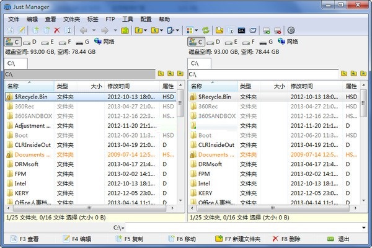This screenshot has height=248, width=372.
Task: Open the FTP menu
Action: (110, 19)
